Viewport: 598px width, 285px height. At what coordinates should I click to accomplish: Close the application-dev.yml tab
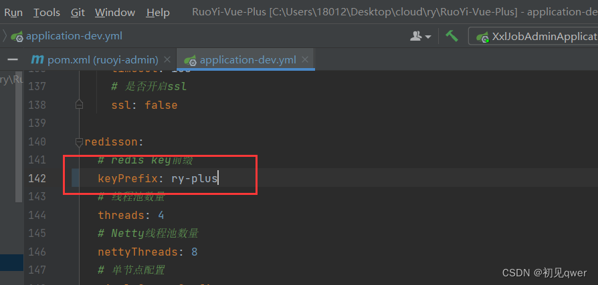pos(305,60)
